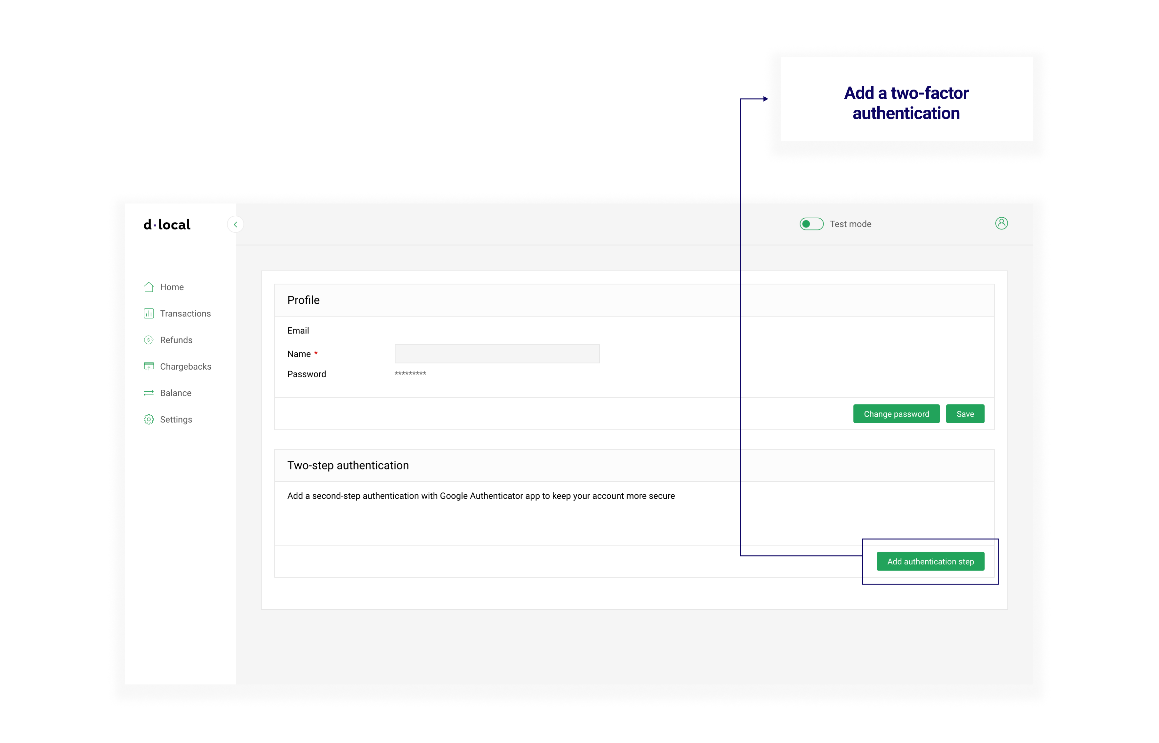Click the Profile section heading
1159x743 pixels.
[x=303, y=300]
